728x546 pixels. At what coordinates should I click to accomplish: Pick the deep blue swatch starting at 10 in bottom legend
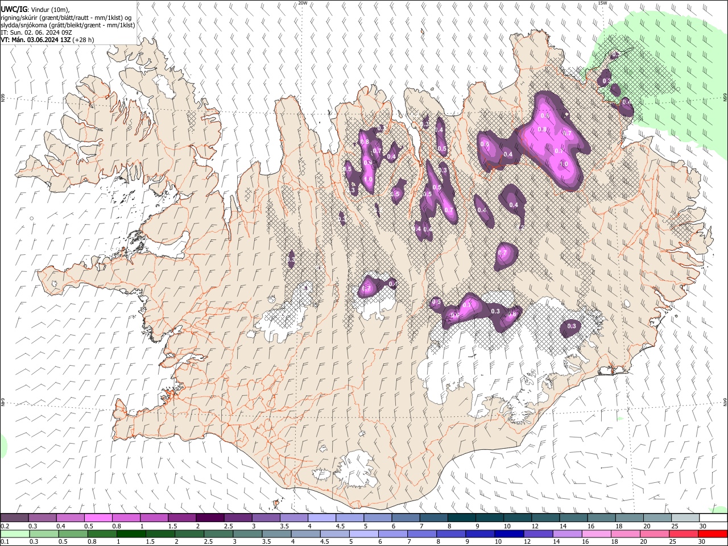tap(509, 533)
